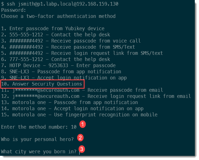The width and height of the screenshot is (199, 160).
Task: Select SNE-LX3 accept login notification line
Action: click(x=64, y=78)
